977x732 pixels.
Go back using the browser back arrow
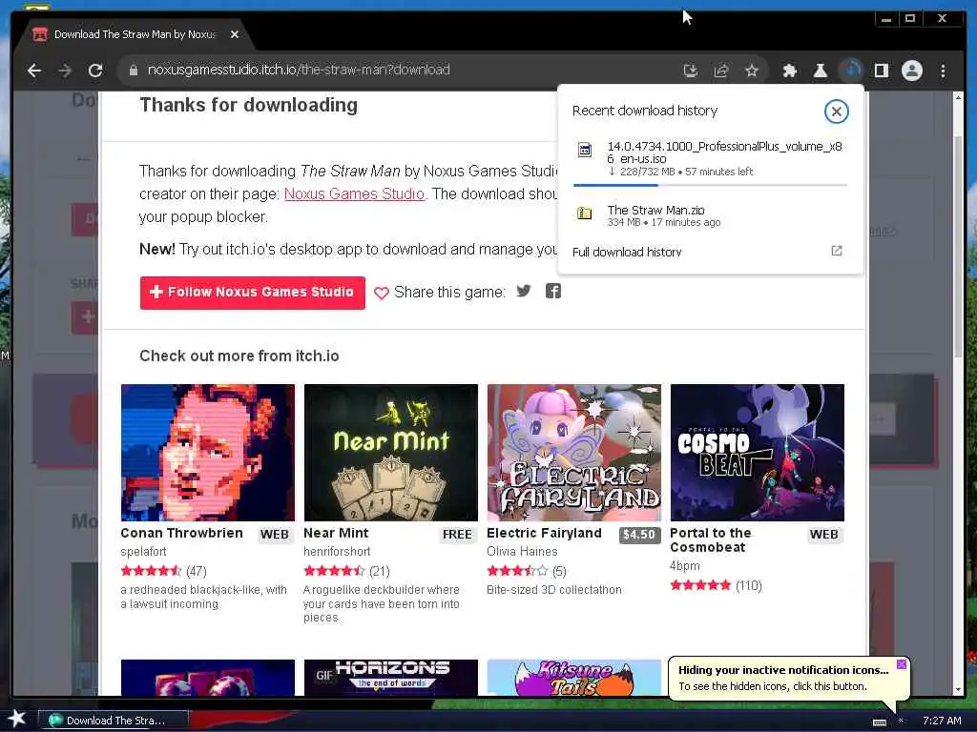34,71
